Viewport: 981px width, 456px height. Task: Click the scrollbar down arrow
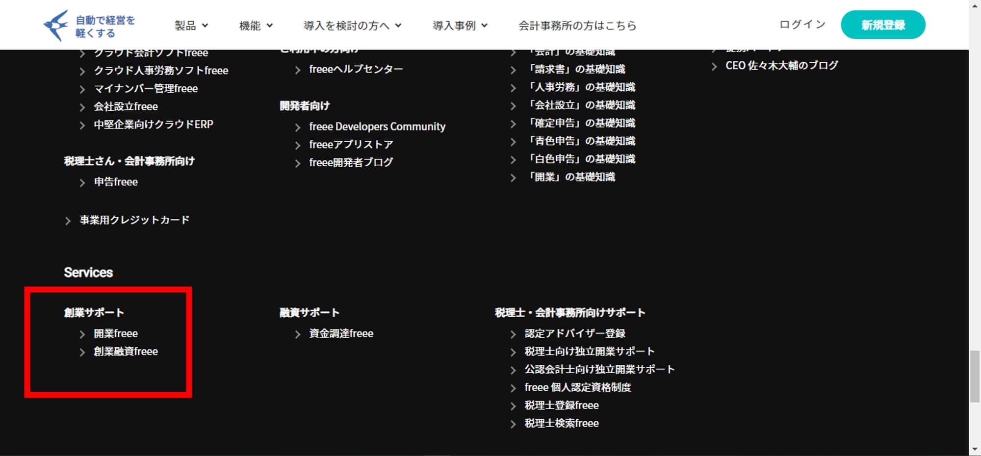click(975, 450)
